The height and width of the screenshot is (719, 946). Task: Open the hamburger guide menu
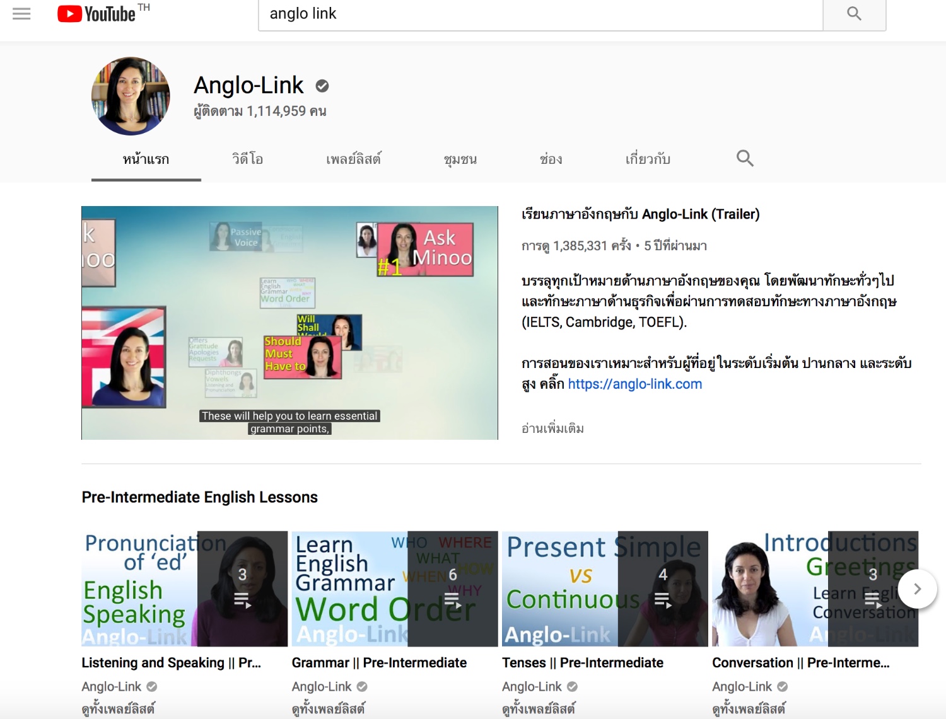coord(21,14)
